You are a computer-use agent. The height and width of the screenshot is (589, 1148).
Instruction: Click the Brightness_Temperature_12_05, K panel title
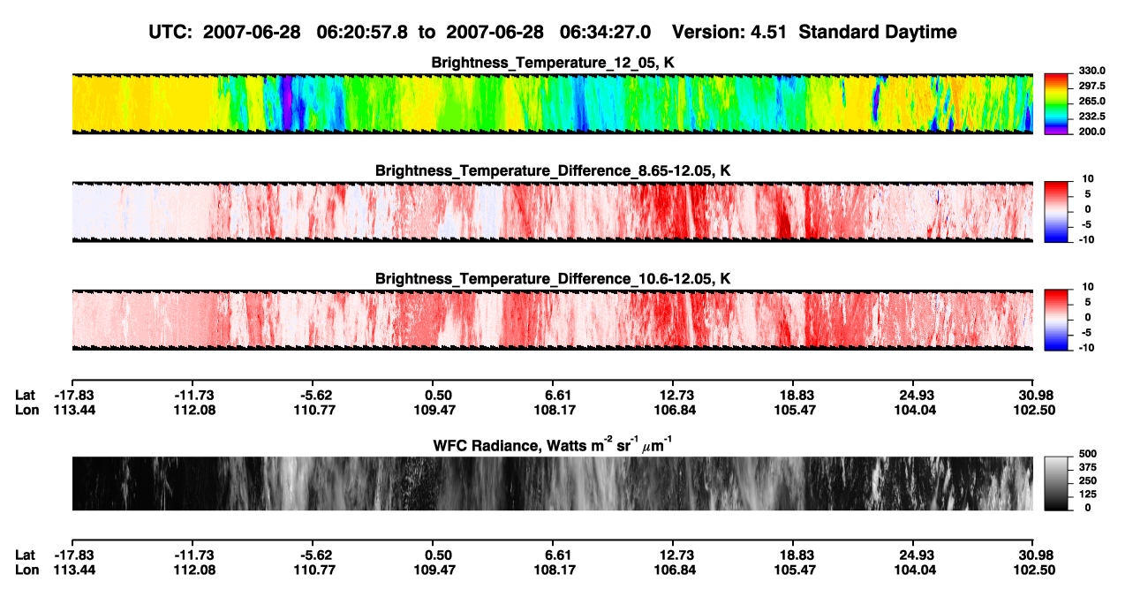(553, 63)
